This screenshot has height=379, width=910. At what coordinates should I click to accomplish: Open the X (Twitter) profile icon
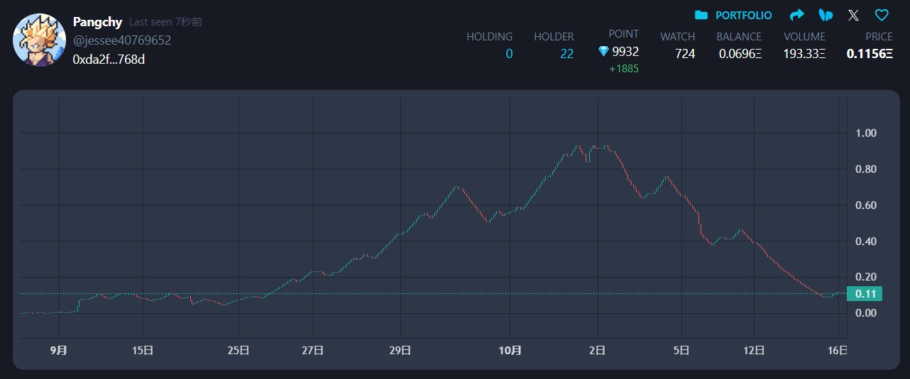[x=853, y=15]
